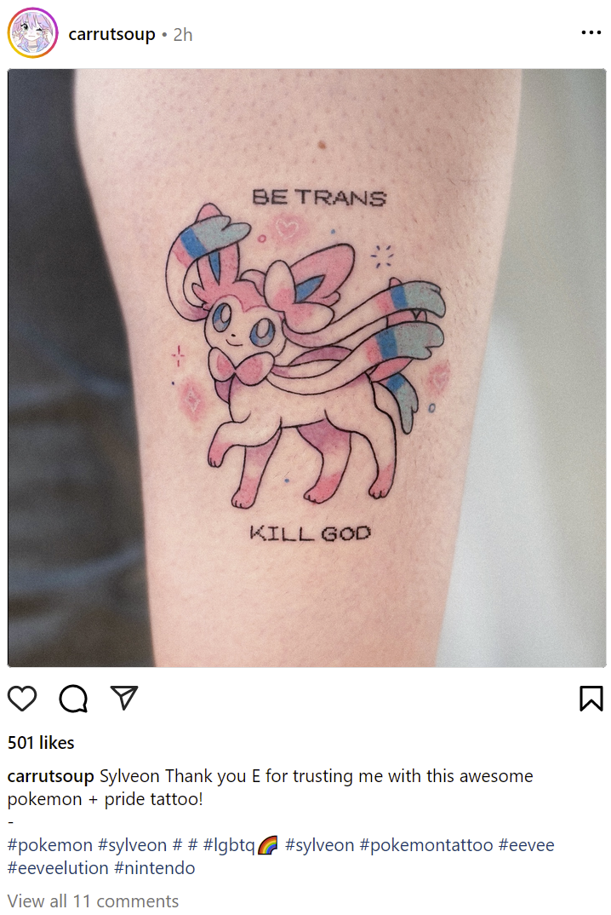Open the #nintendo hashtag
The width and height of the screenshot is (611, 915).
(155, 868)
